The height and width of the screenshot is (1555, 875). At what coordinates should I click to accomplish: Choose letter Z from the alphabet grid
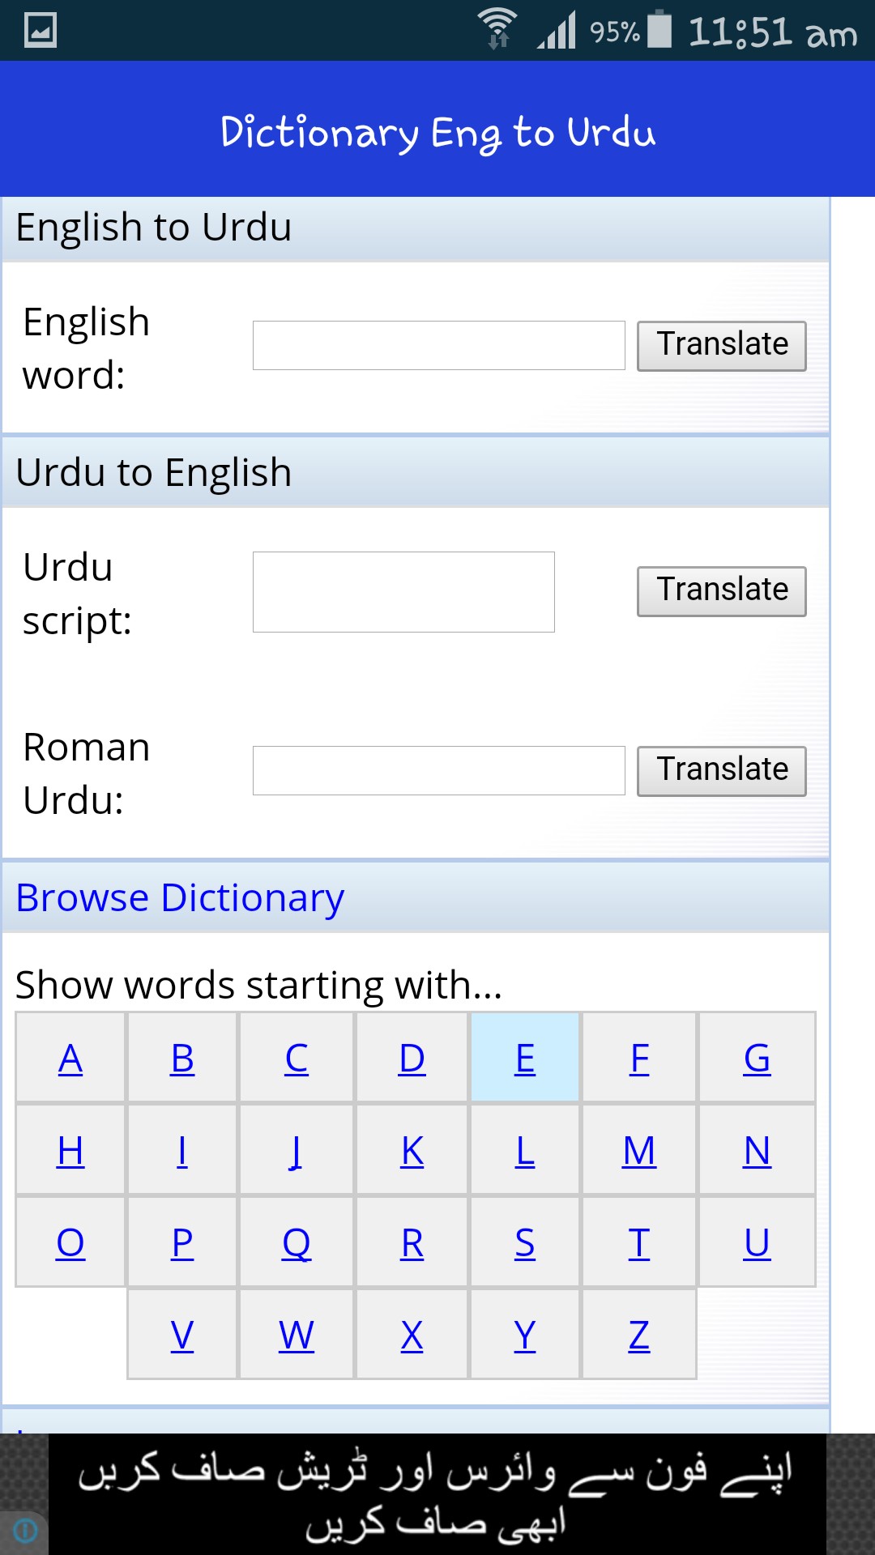(x=639, y=1336)
